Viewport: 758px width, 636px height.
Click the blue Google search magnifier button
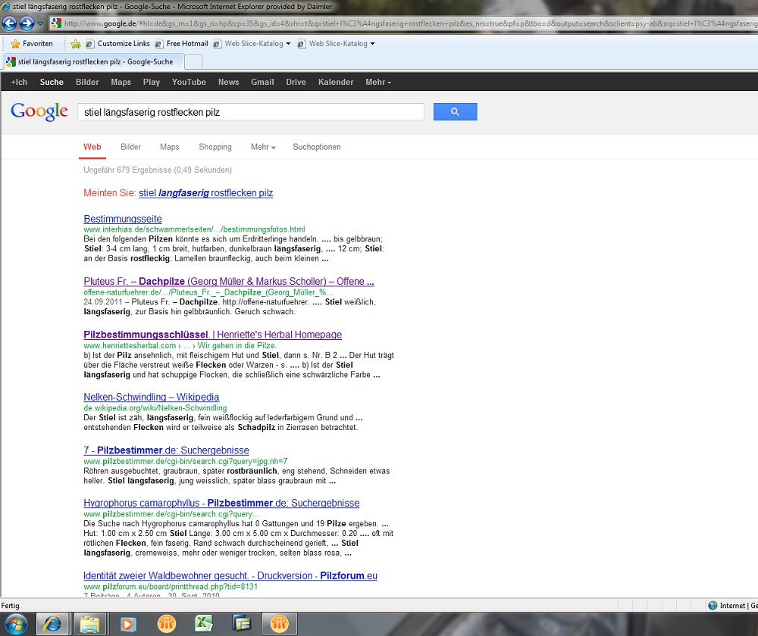coord(455,112)
